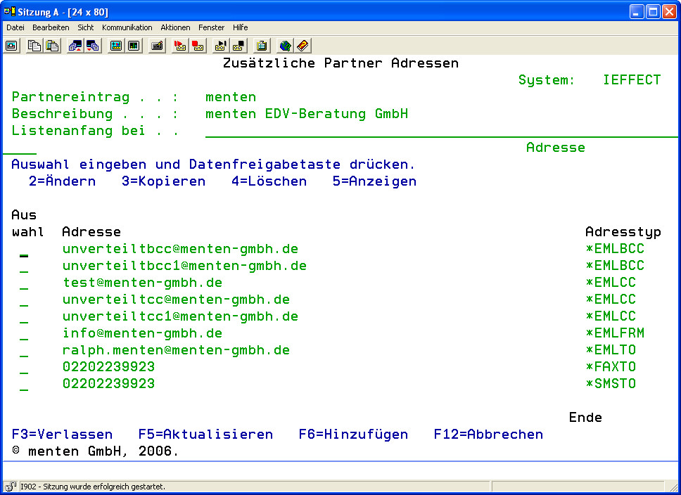
Task: Open the globe support icon in the toolbar
Action: point(285,46)
